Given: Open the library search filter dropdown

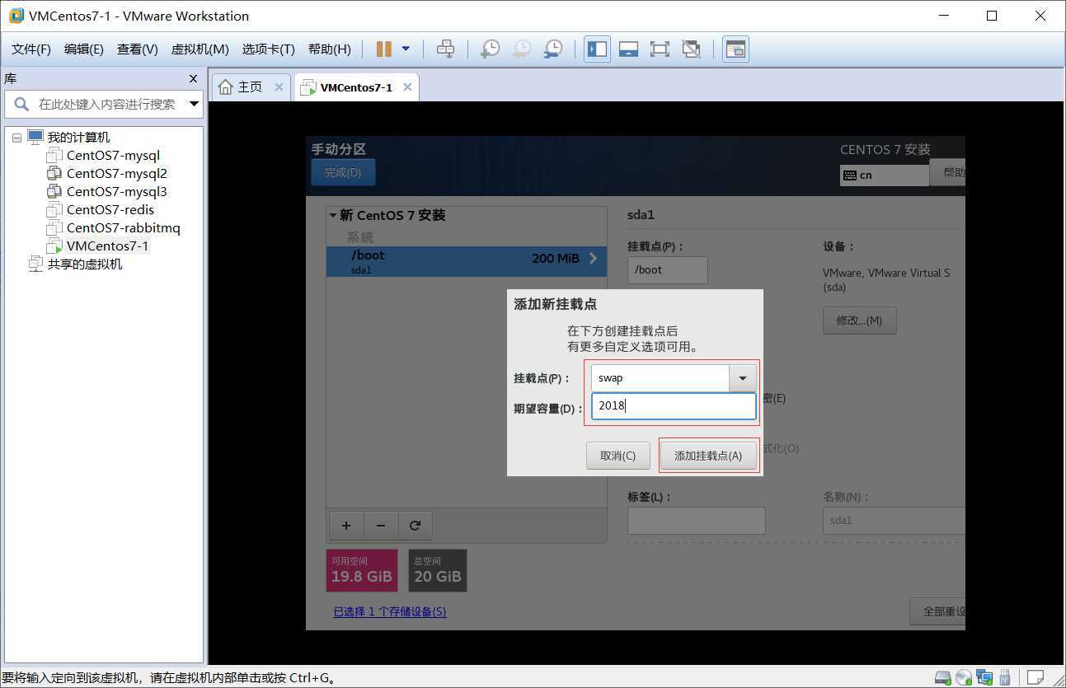Looking at the screenshot, I should pyautogui.click(x=194, y=104).
